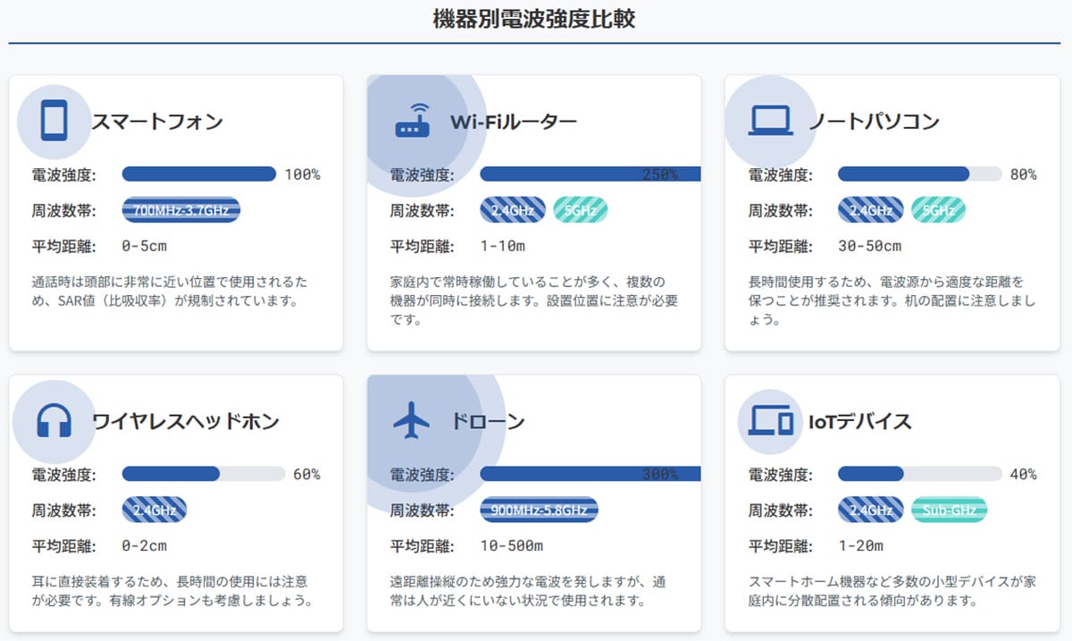Select the 5GHz tag under Wi-Fiルーター
Image resolution: width=1072 pixels, height=641 pixels.
tap(581, 210)
